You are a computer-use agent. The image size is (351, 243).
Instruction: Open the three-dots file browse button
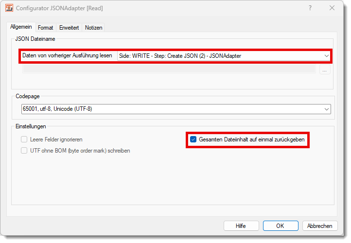pos(325,70)
